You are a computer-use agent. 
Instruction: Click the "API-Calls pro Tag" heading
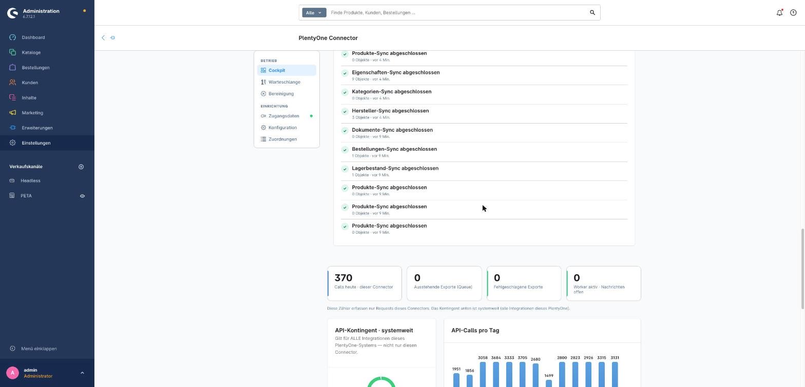(475, 331)
